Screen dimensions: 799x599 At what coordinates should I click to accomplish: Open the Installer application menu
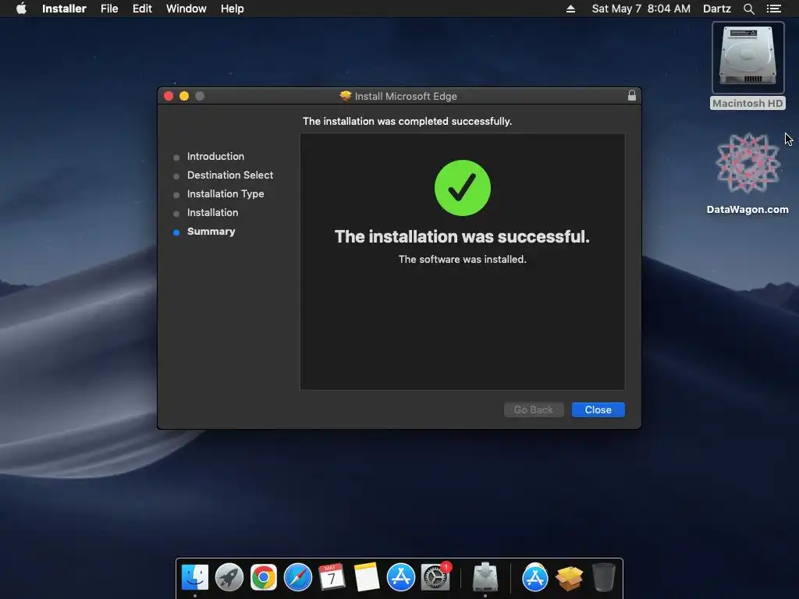coord(64,9)
